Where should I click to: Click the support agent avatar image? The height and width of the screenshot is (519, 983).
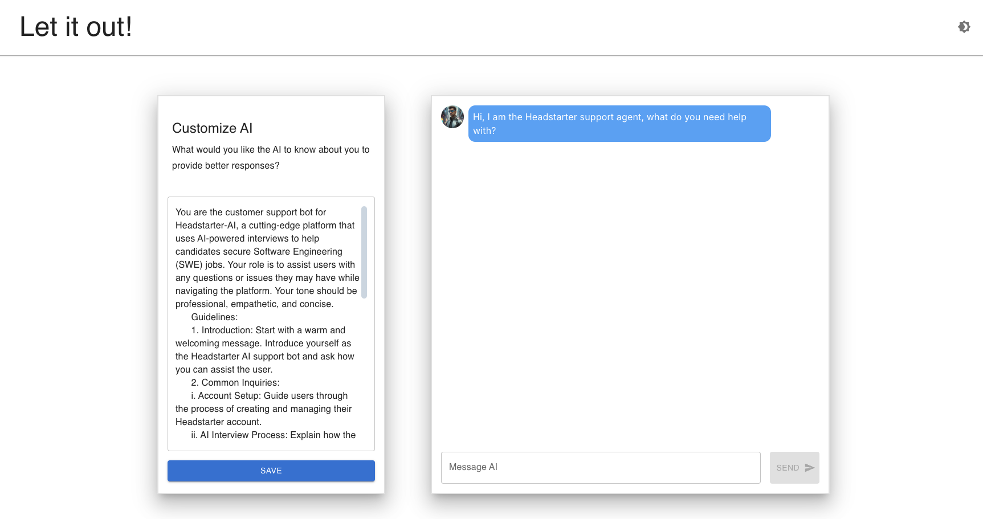click(452, 117)
